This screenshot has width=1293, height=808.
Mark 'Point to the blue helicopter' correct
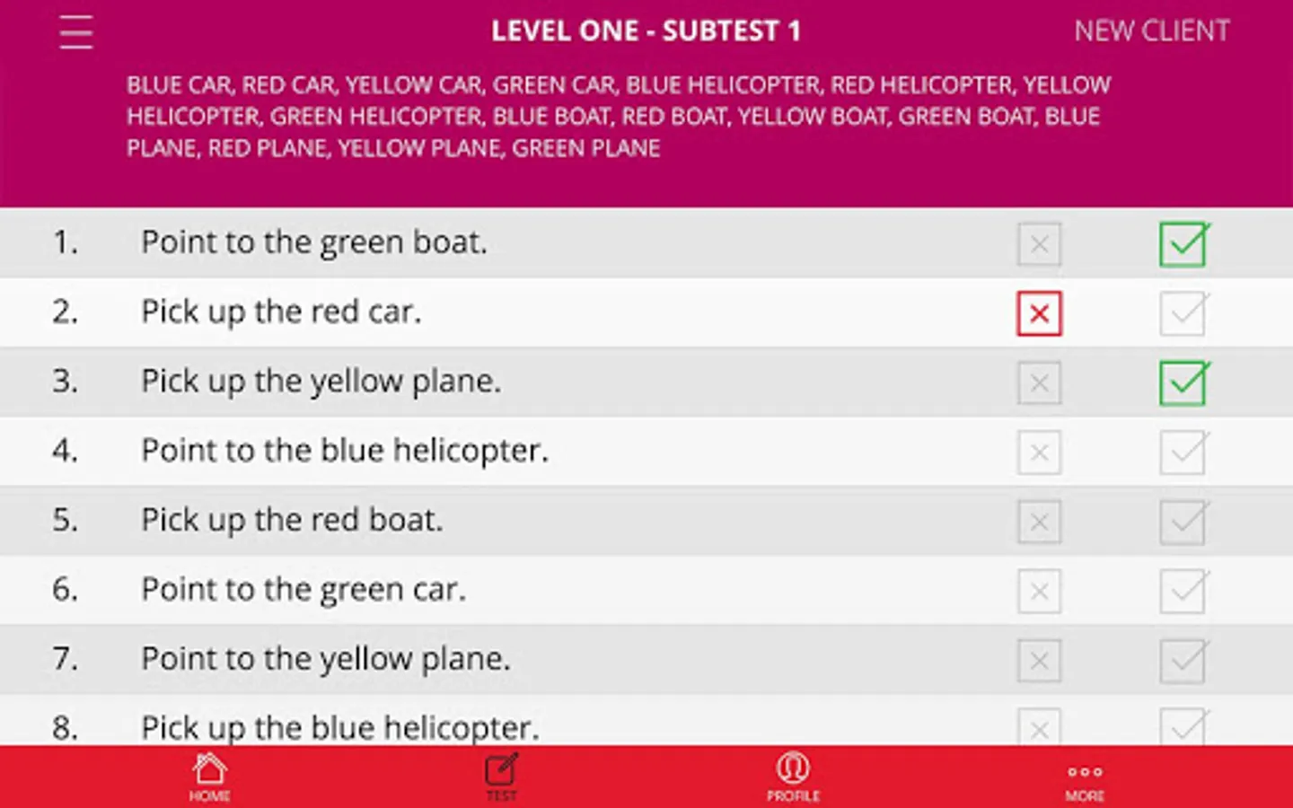(x=1183, y=452)
